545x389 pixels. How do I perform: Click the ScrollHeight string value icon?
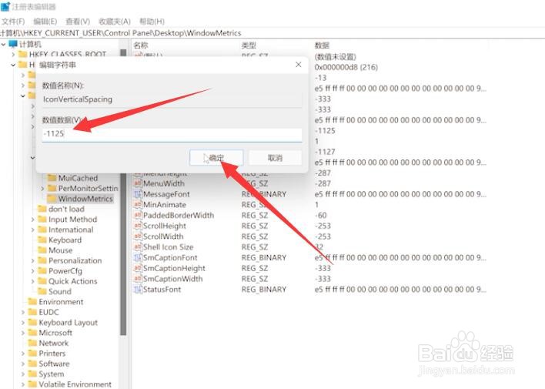(138, 226)
